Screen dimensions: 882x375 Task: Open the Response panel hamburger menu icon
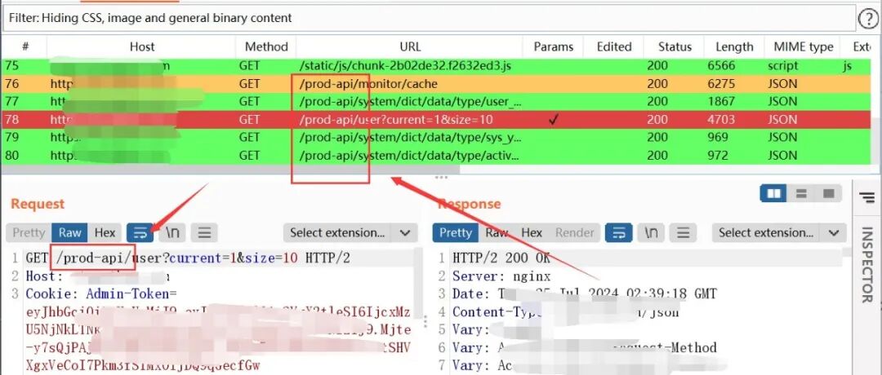[683, 232]
